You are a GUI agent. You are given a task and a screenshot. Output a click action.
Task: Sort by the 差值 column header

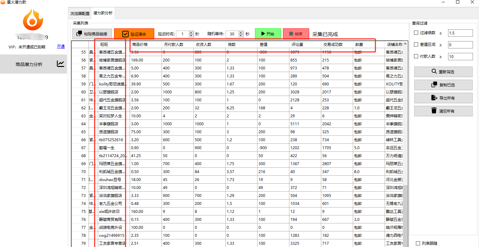coord(273,44)
